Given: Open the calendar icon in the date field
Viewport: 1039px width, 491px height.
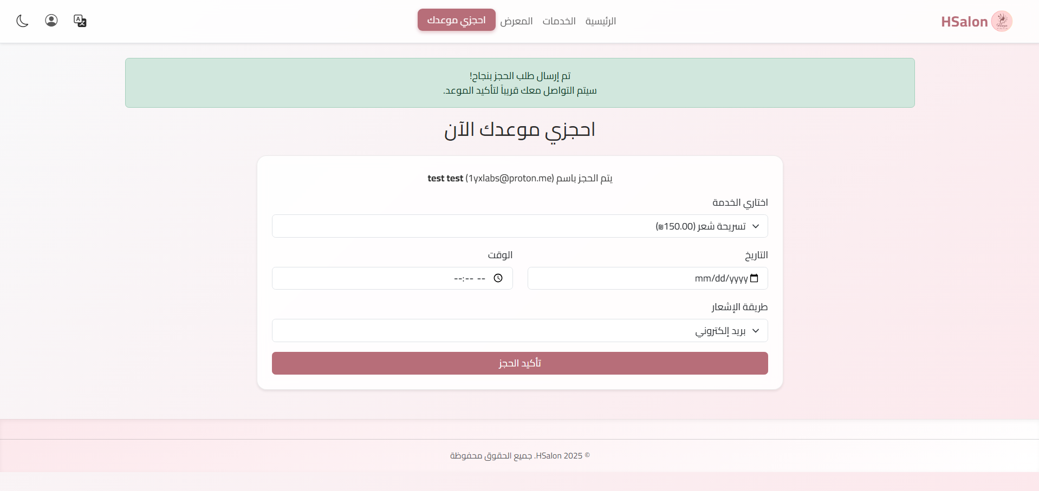Looking at the screenshot, I should [755, 278].
